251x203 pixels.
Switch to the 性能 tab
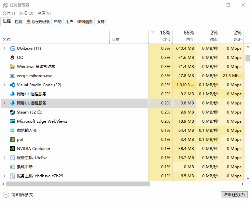pyautogui.click(x=19, y=22)
